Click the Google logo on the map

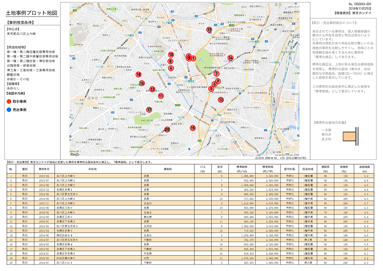click(x=75, y=154)
